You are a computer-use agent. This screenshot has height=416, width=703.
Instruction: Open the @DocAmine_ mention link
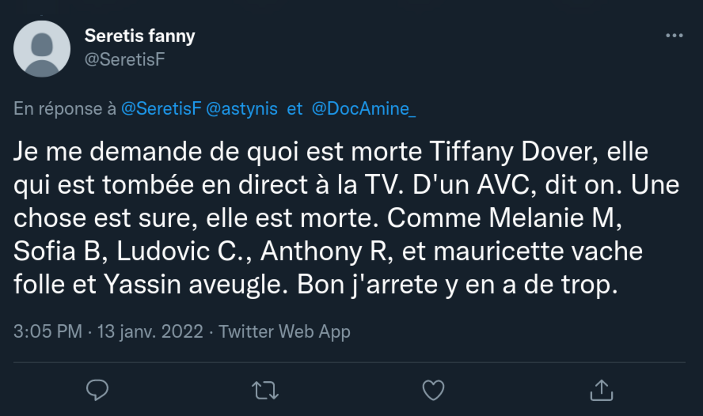364,109
